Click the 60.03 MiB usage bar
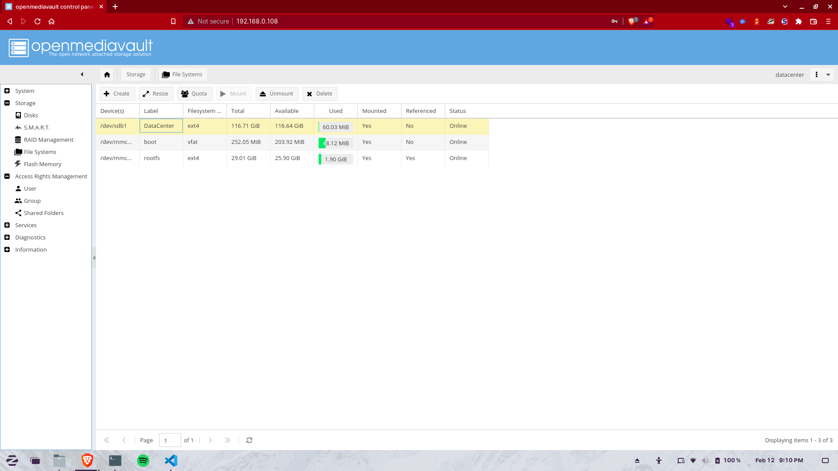 [336, 127]
